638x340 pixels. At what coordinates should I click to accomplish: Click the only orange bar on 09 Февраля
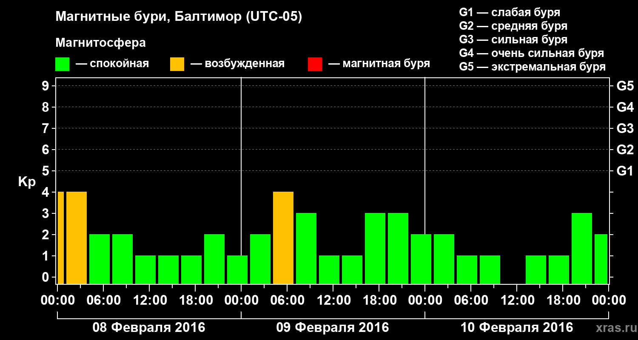[x=283, y=238]
